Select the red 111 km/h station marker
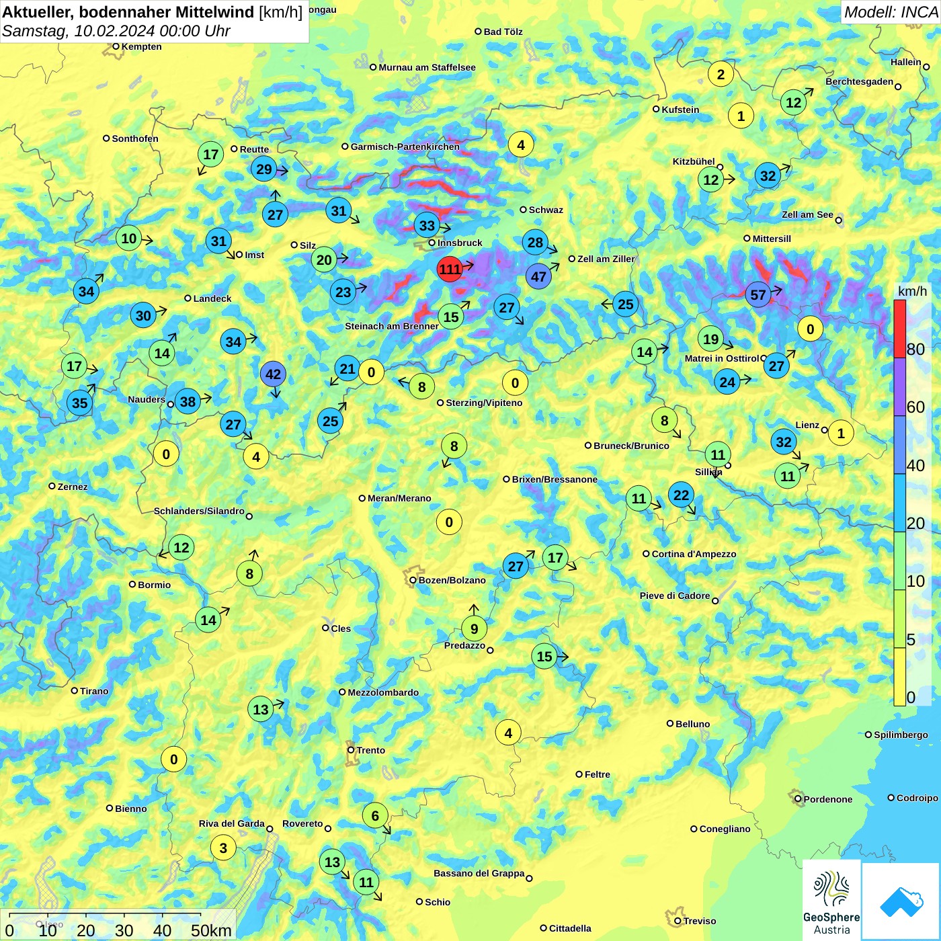 point(450,270)
